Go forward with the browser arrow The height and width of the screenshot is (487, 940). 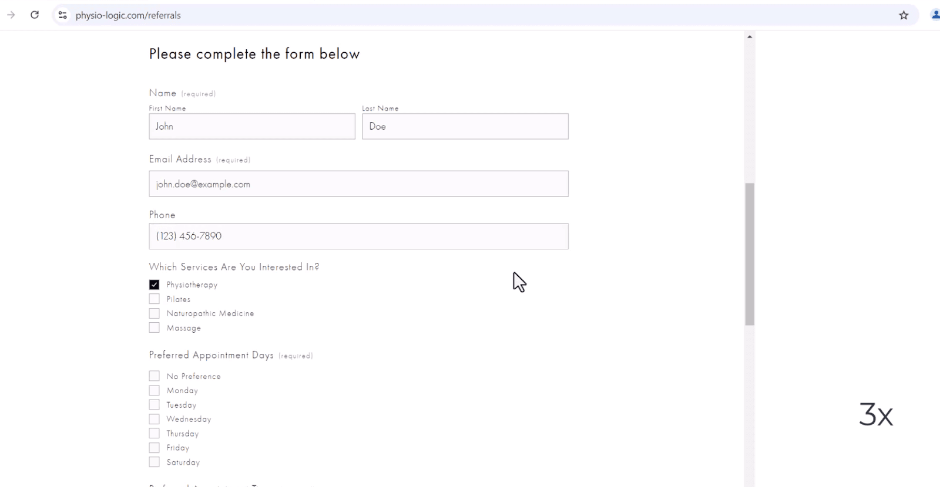pyautogui.click(x=11, y=15)
